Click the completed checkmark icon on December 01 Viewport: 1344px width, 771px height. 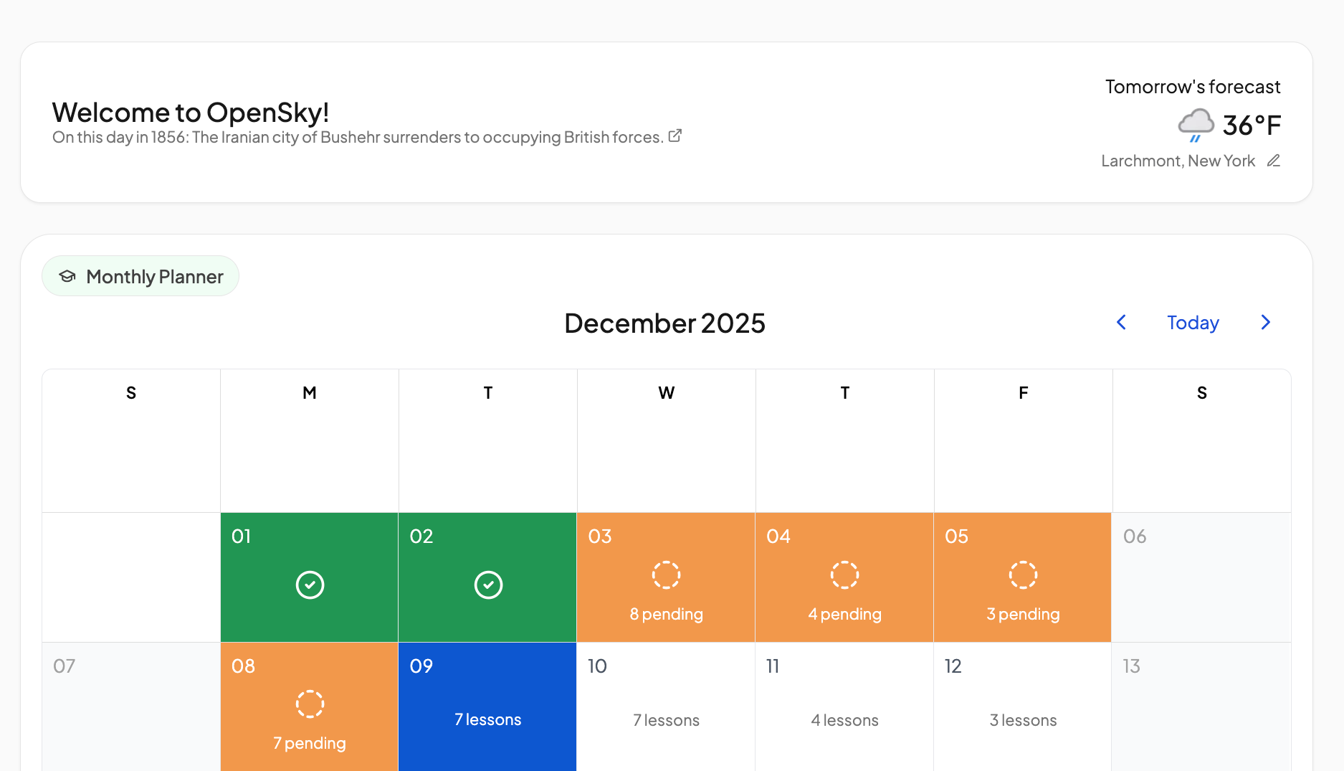click(310, 585)
